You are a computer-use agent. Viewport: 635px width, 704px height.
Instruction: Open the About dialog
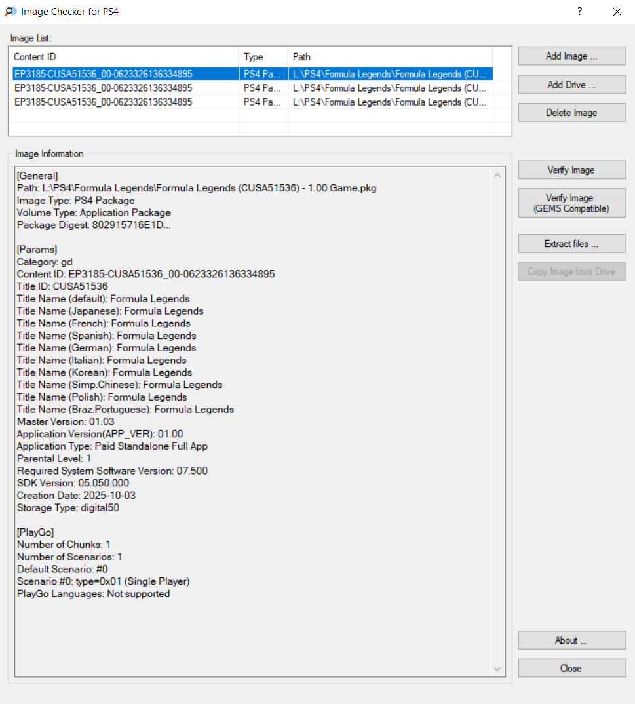(x=571, y=640)
